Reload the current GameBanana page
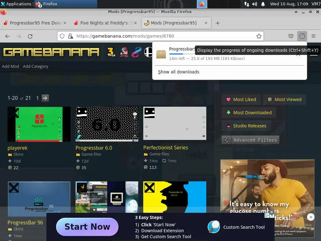321x241 pixels. pyautogui.click(x=30, y=36)
